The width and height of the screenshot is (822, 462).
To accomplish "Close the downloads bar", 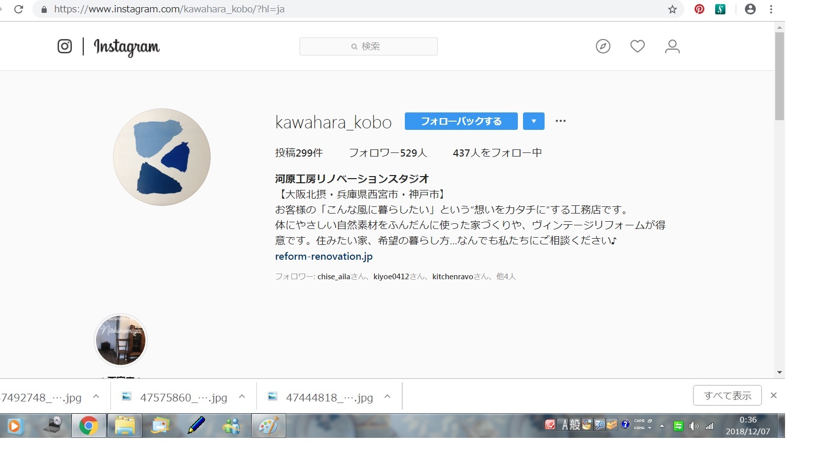I will pos(774,395).
